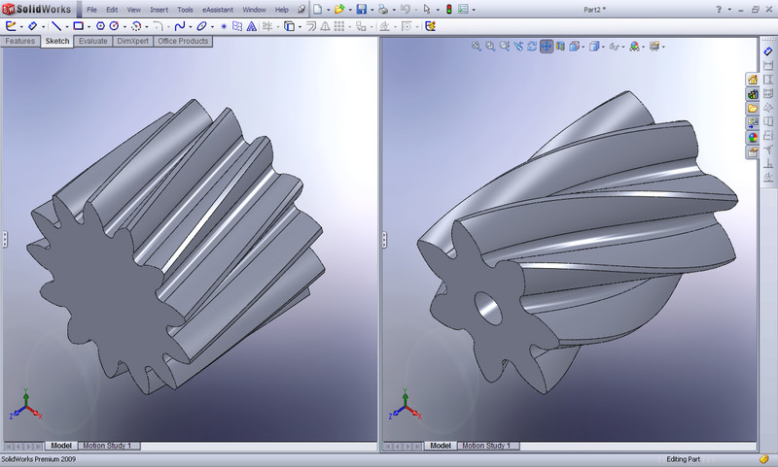Select the Rectangle sketch tool

click(x=79, y=25)
